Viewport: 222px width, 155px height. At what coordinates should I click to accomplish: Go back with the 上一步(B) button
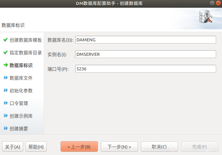click(79, 147)
